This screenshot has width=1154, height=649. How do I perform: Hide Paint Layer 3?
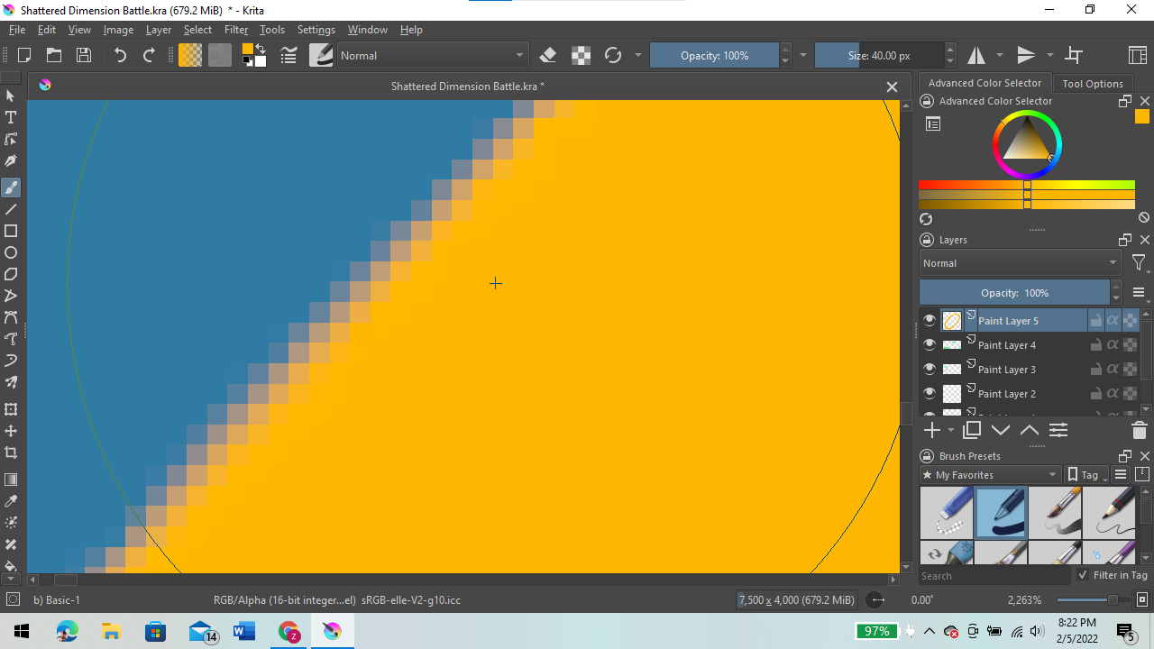click(x=930, y=369)
